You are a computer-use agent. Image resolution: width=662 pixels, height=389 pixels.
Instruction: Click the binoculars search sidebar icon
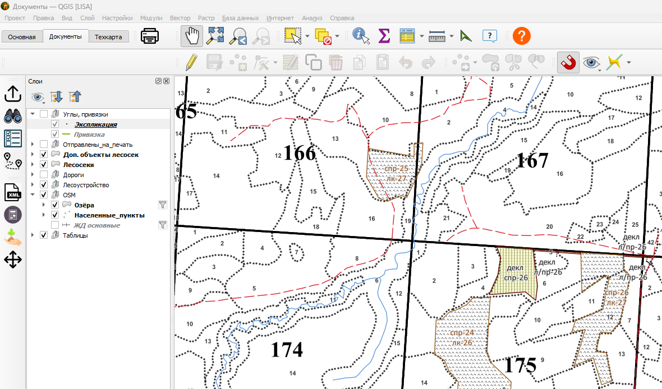[x=13, y=115]
